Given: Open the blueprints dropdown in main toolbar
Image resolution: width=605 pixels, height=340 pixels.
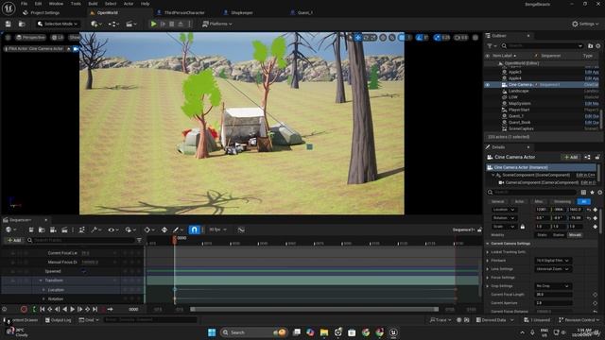Looking at the screenshot, I should (113, 24).
